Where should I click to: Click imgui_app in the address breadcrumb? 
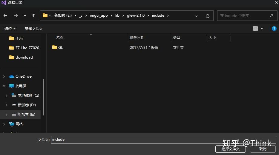[99, 15]
